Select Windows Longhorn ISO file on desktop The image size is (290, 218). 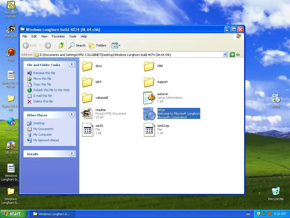coord(10,172)
